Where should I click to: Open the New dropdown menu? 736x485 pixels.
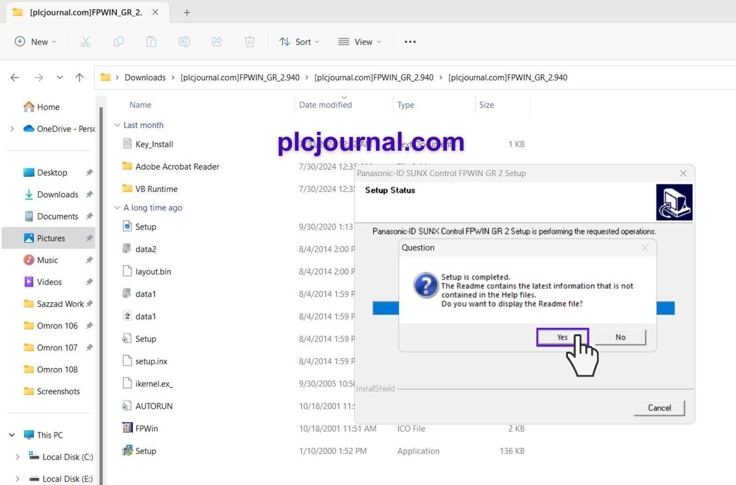(36, 42)
